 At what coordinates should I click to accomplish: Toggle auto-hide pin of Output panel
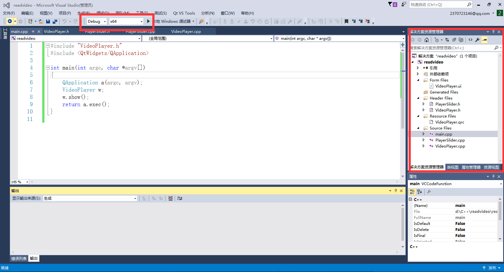[396, 191]
